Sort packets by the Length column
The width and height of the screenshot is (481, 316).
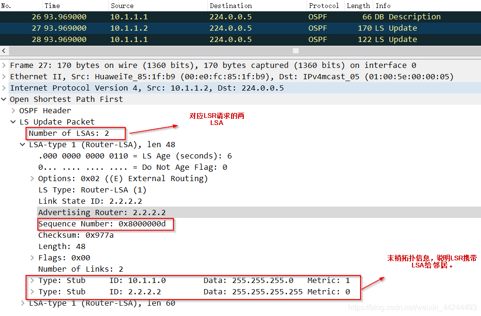tap(359, 6)
